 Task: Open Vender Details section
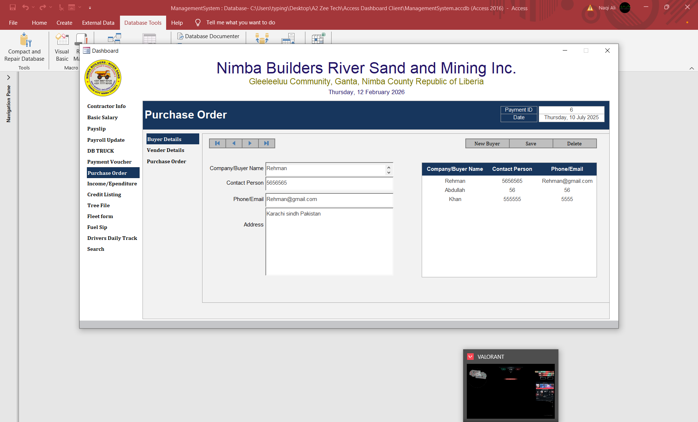165,150
